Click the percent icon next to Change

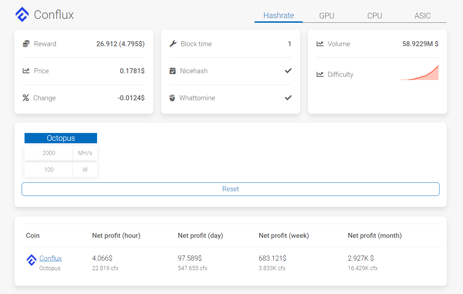tap(26, 98)
